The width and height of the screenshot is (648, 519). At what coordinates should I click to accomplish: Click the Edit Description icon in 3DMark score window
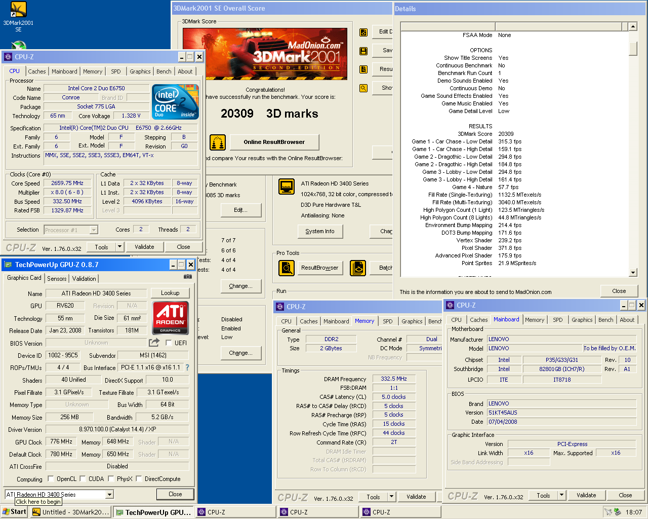pos(363,32)
